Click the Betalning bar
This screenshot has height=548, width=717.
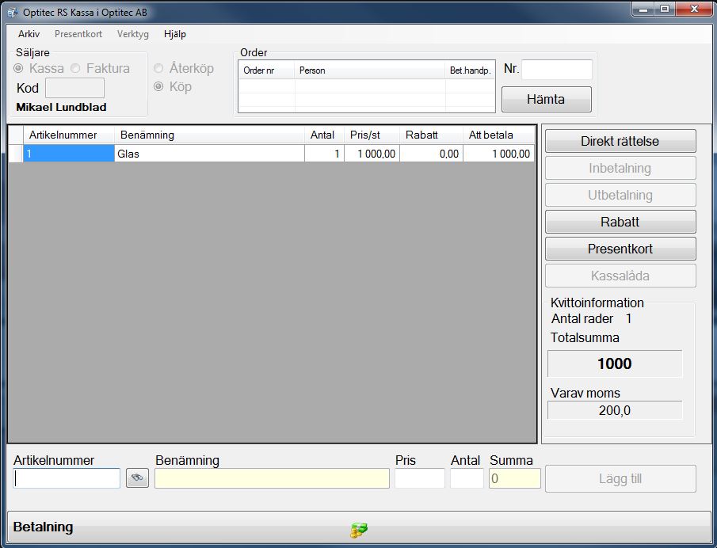358,527
